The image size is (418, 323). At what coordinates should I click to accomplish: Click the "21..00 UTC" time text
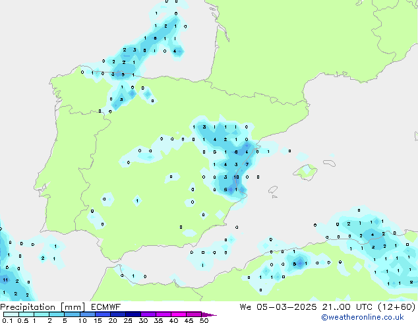[x=347, y=307]
